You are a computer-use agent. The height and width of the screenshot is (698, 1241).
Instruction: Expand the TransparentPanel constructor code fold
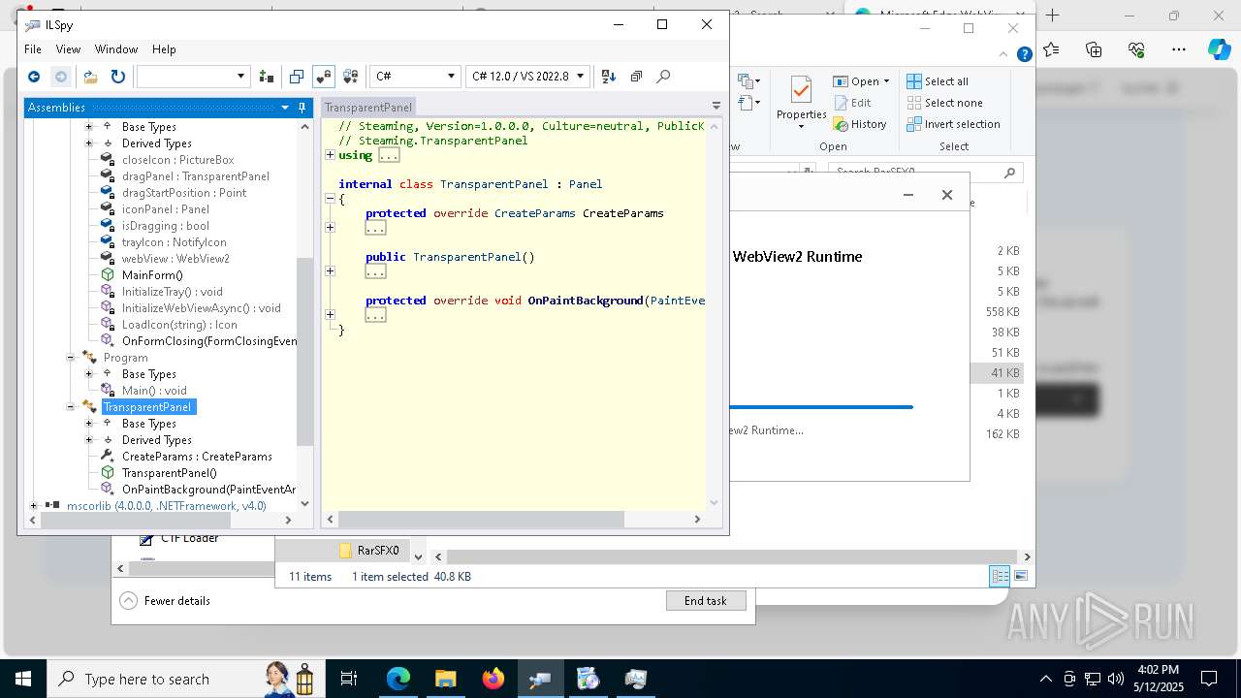coord(330,271)
